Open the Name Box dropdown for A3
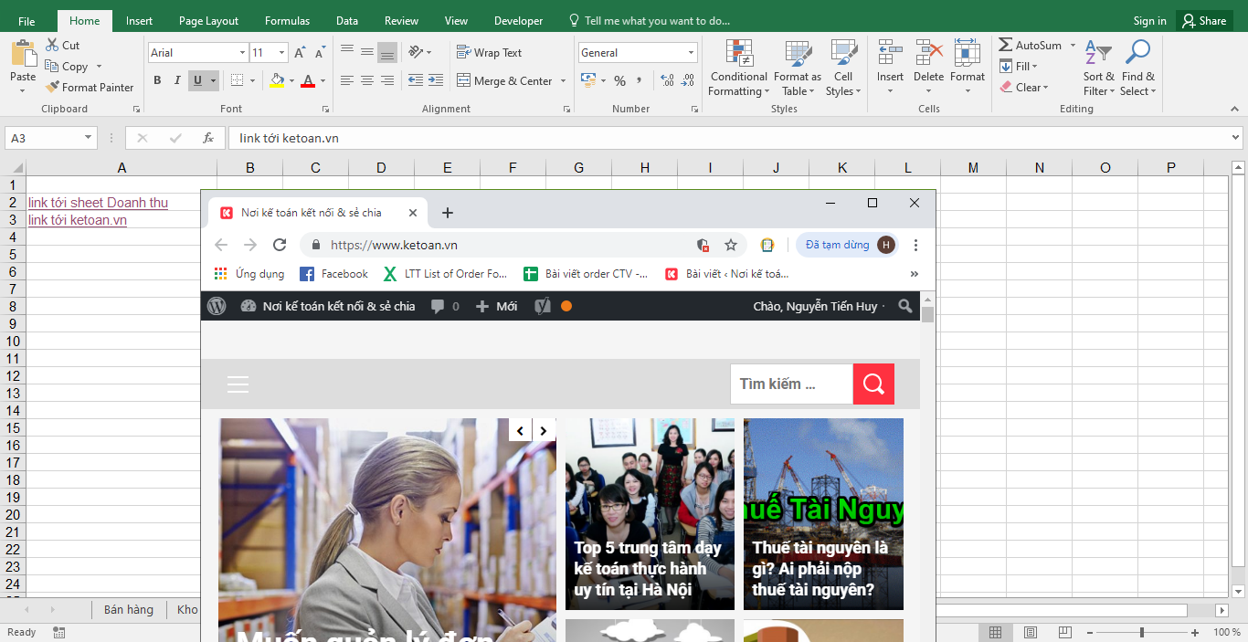Image resolution: width=1248 pixels, height=642 pixels. click(89, 138)
